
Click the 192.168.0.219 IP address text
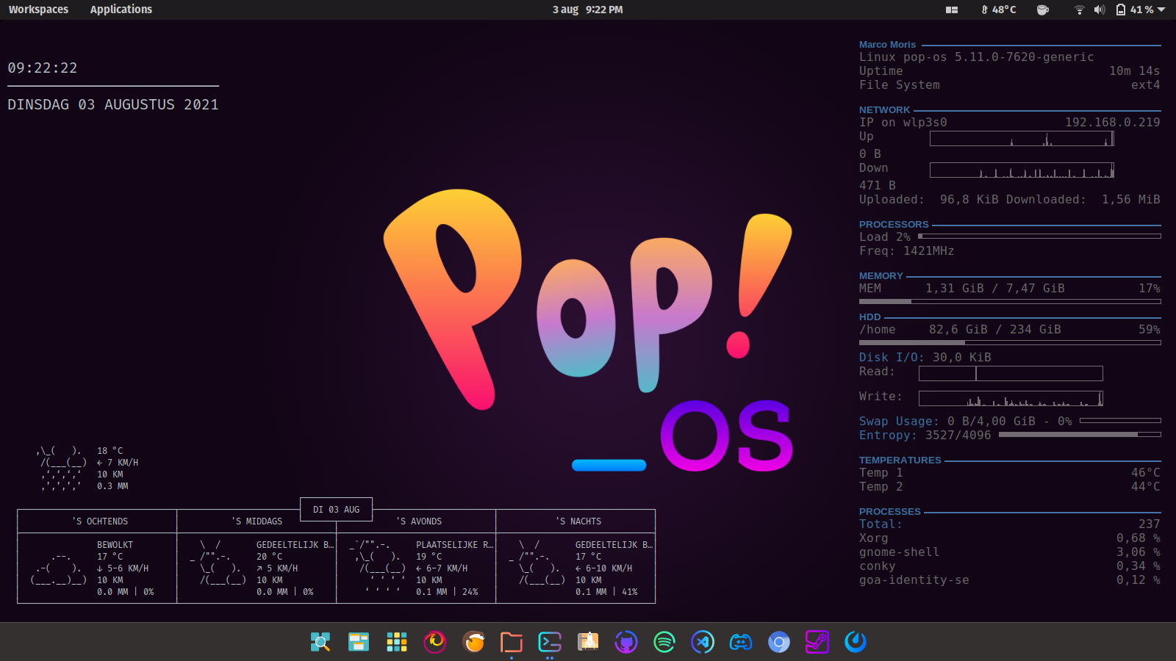click(1113, 122)
